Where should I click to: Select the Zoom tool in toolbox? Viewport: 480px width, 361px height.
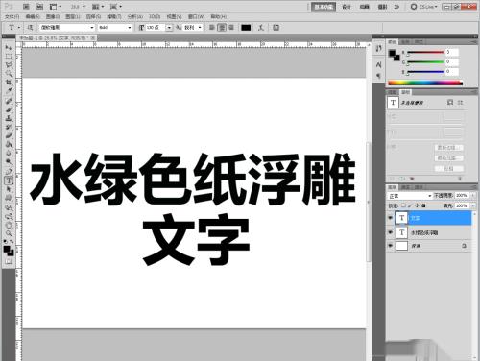click(x=9, y=233)
